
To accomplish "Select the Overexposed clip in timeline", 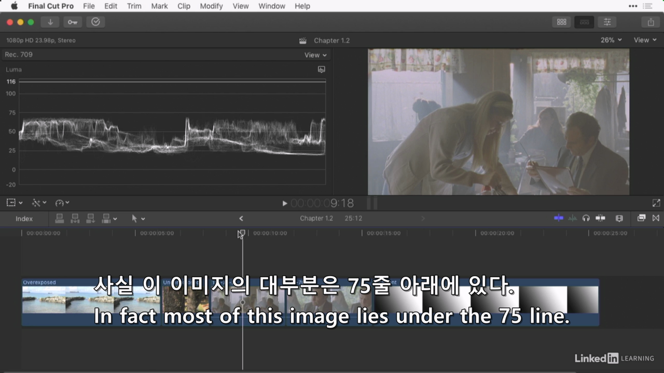I will 91,302.
